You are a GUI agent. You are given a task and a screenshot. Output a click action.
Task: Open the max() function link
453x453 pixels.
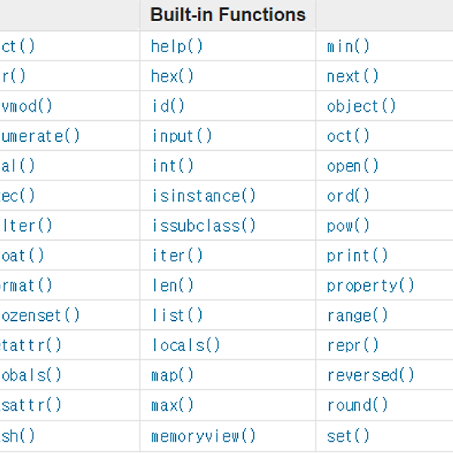(172, 405)
